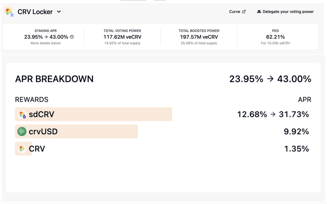Click the PEG percentage value

point(275,37)
